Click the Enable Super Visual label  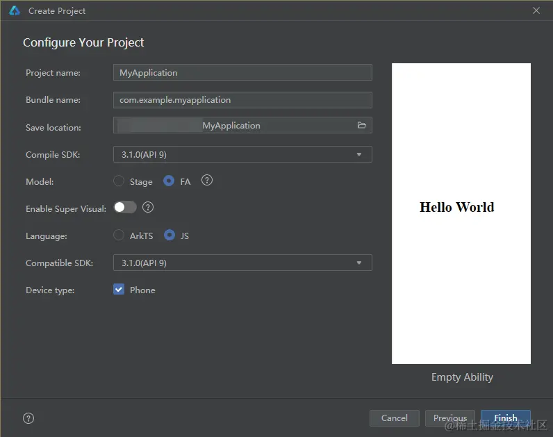tap(65, 209)
